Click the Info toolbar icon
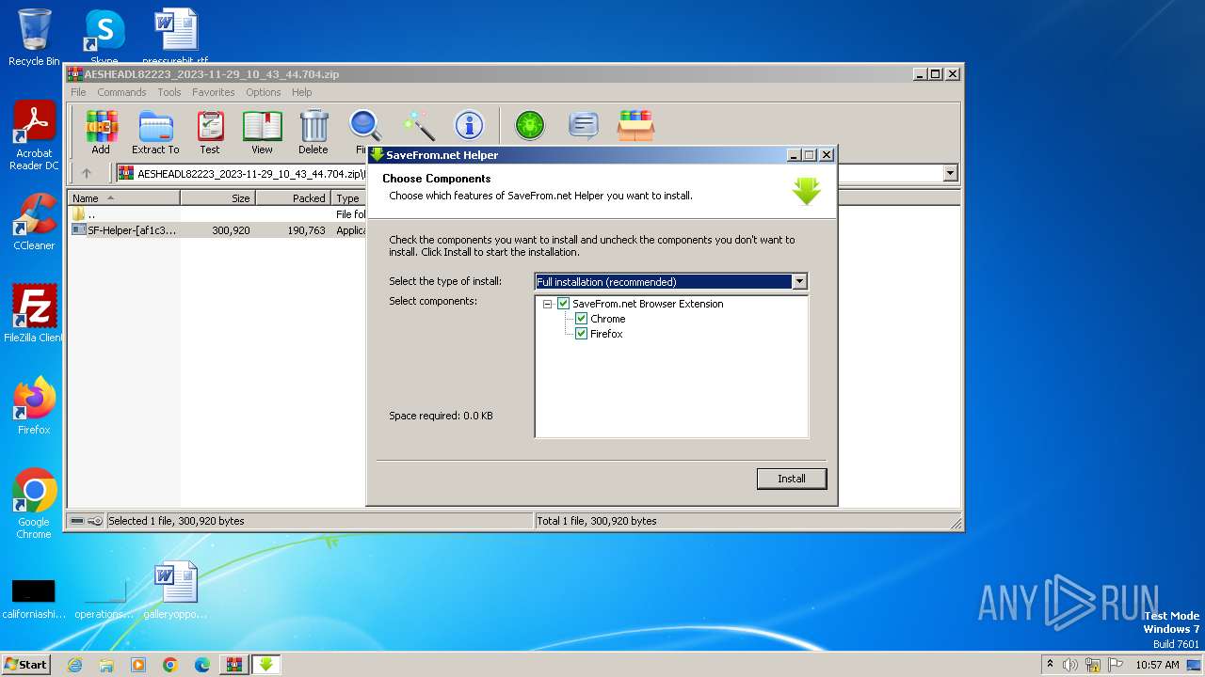 pyautogui.click(x=469, y=125)
